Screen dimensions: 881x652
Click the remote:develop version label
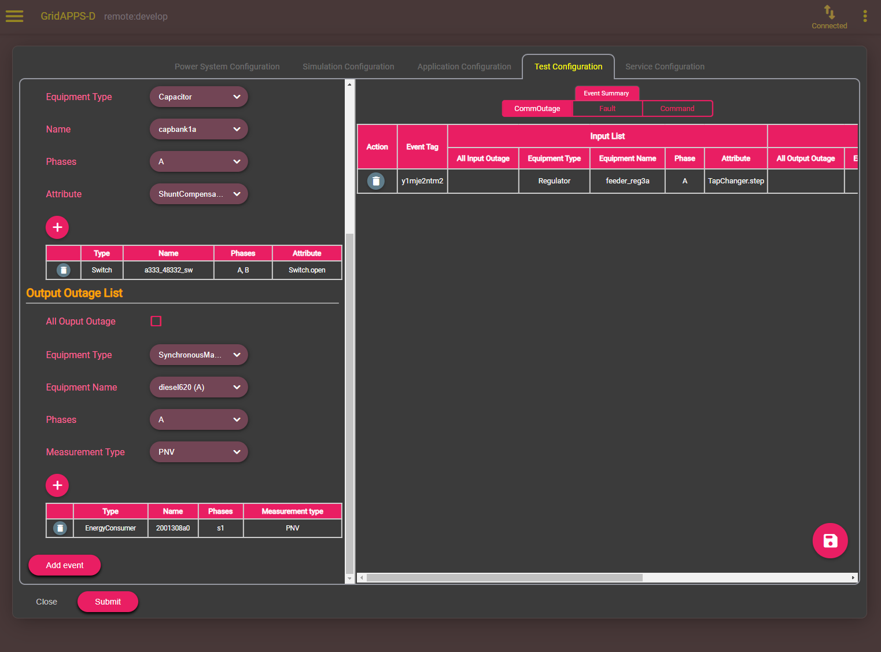pyautogui.click(x=136, y=17)
